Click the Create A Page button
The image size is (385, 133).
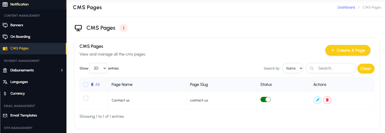point(348,50)
